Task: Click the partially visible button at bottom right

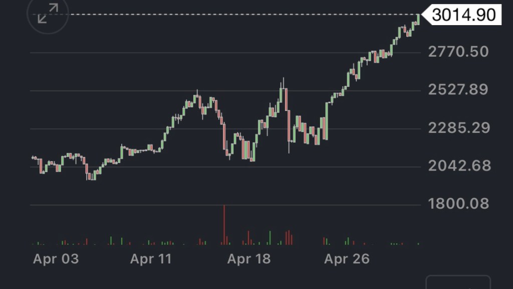Action: (458, 282)
